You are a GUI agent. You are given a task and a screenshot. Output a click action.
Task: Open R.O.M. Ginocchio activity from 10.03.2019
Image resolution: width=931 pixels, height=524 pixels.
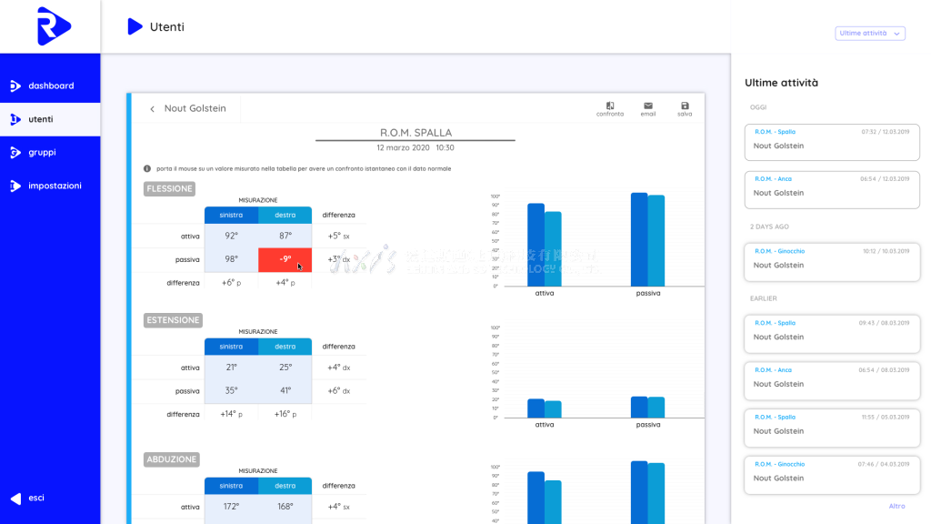pyautogui.click(x=831, y=261)
